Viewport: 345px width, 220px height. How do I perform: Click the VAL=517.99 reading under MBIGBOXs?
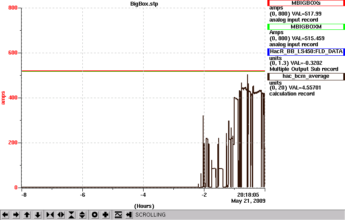[306, 14]
